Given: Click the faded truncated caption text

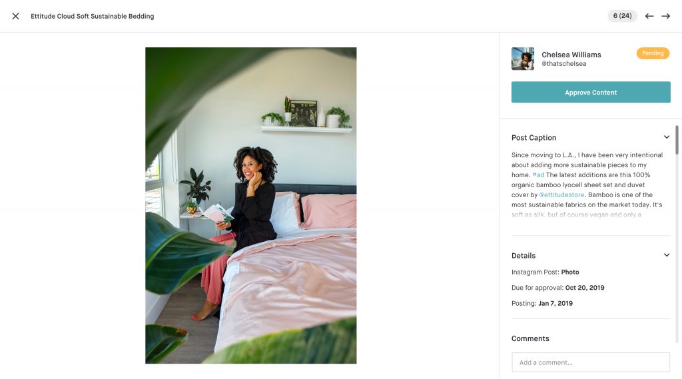Looking at the screenshot, I should [576, 214].
